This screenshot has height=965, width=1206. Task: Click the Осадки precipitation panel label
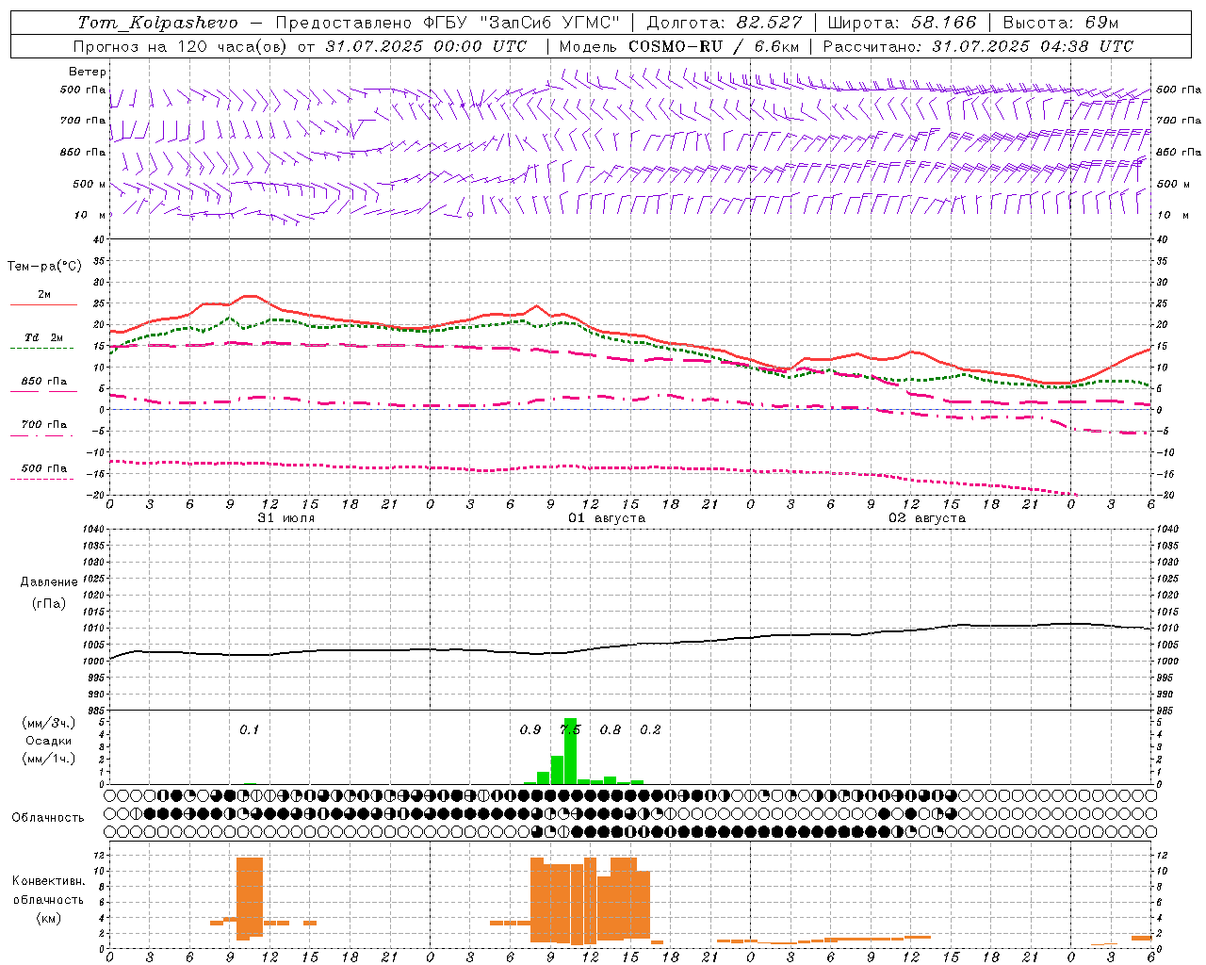49,741
